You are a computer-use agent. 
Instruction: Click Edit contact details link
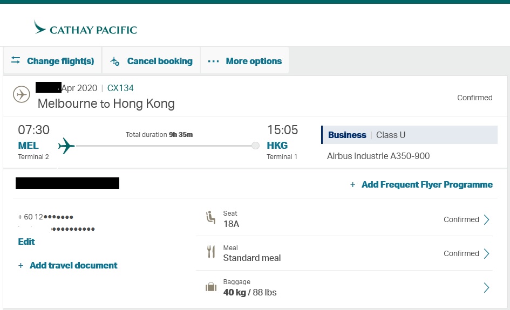(26, 242)
